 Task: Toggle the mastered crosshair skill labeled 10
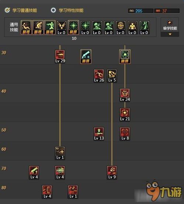(x=73, y=27)
